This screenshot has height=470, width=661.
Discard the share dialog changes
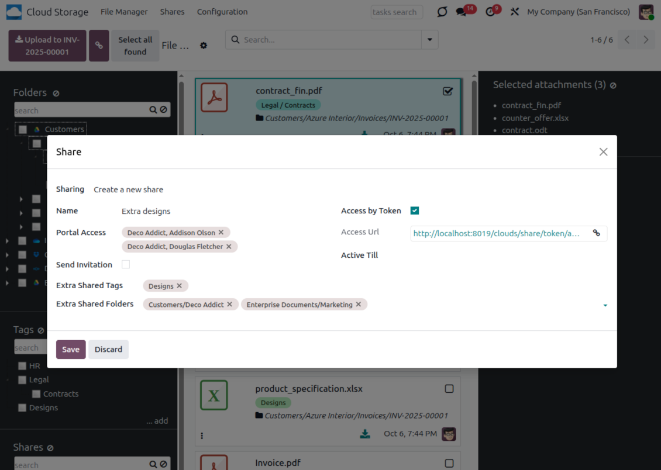108,350
